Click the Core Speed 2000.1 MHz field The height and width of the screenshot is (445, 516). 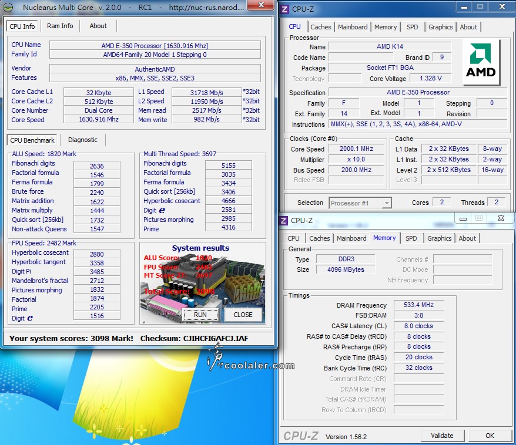click(356, 149)
